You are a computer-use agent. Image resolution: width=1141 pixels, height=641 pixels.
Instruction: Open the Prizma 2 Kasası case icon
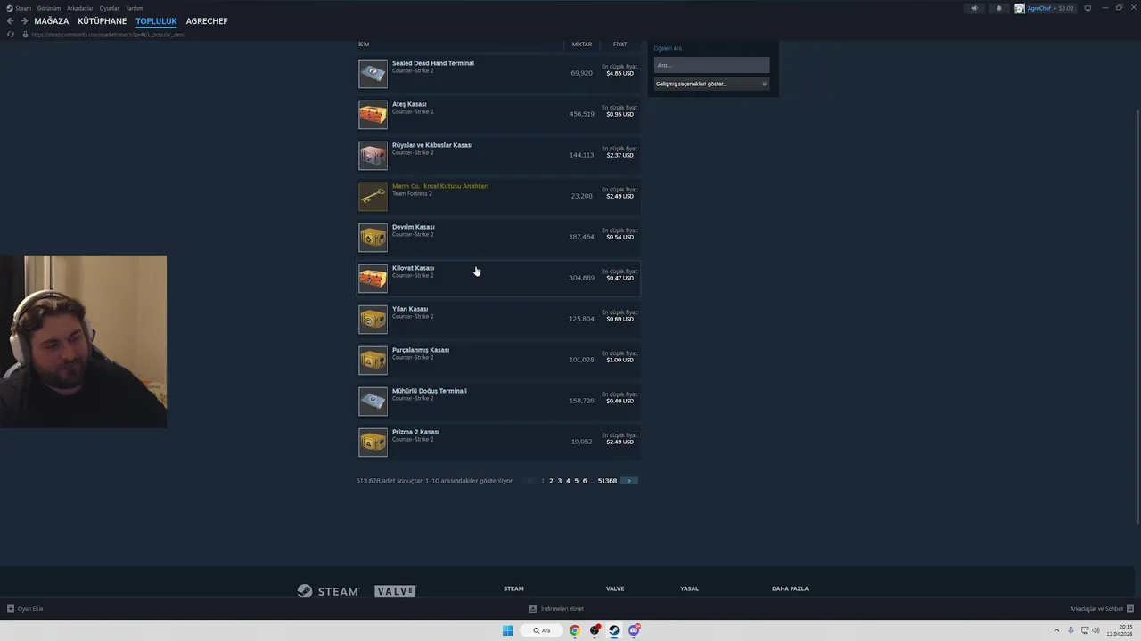click(x=373, y=442)
